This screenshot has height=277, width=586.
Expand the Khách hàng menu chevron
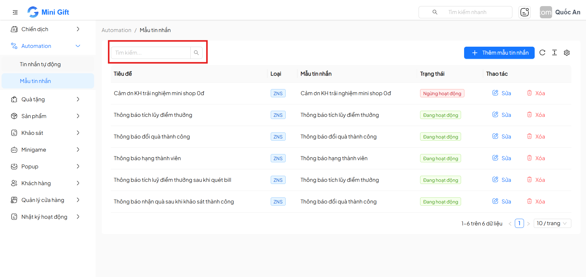[78, 183]
